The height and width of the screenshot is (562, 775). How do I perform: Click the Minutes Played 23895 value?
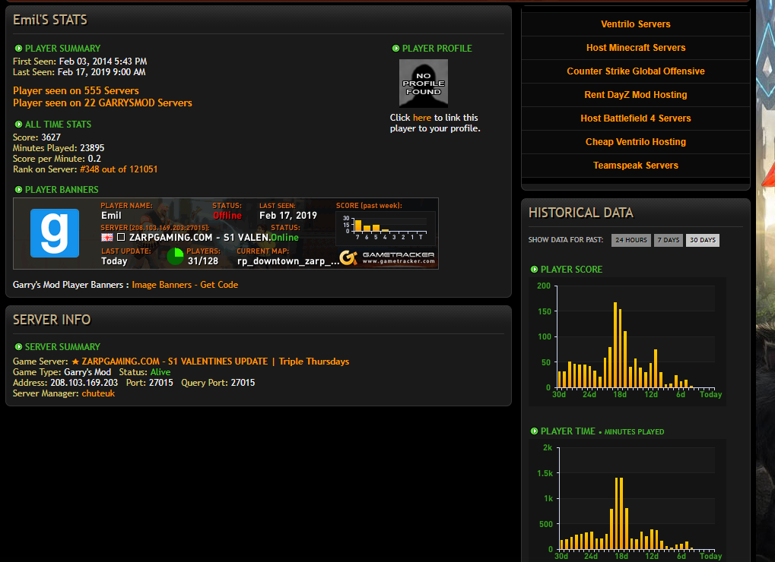(x=92, y=148)
